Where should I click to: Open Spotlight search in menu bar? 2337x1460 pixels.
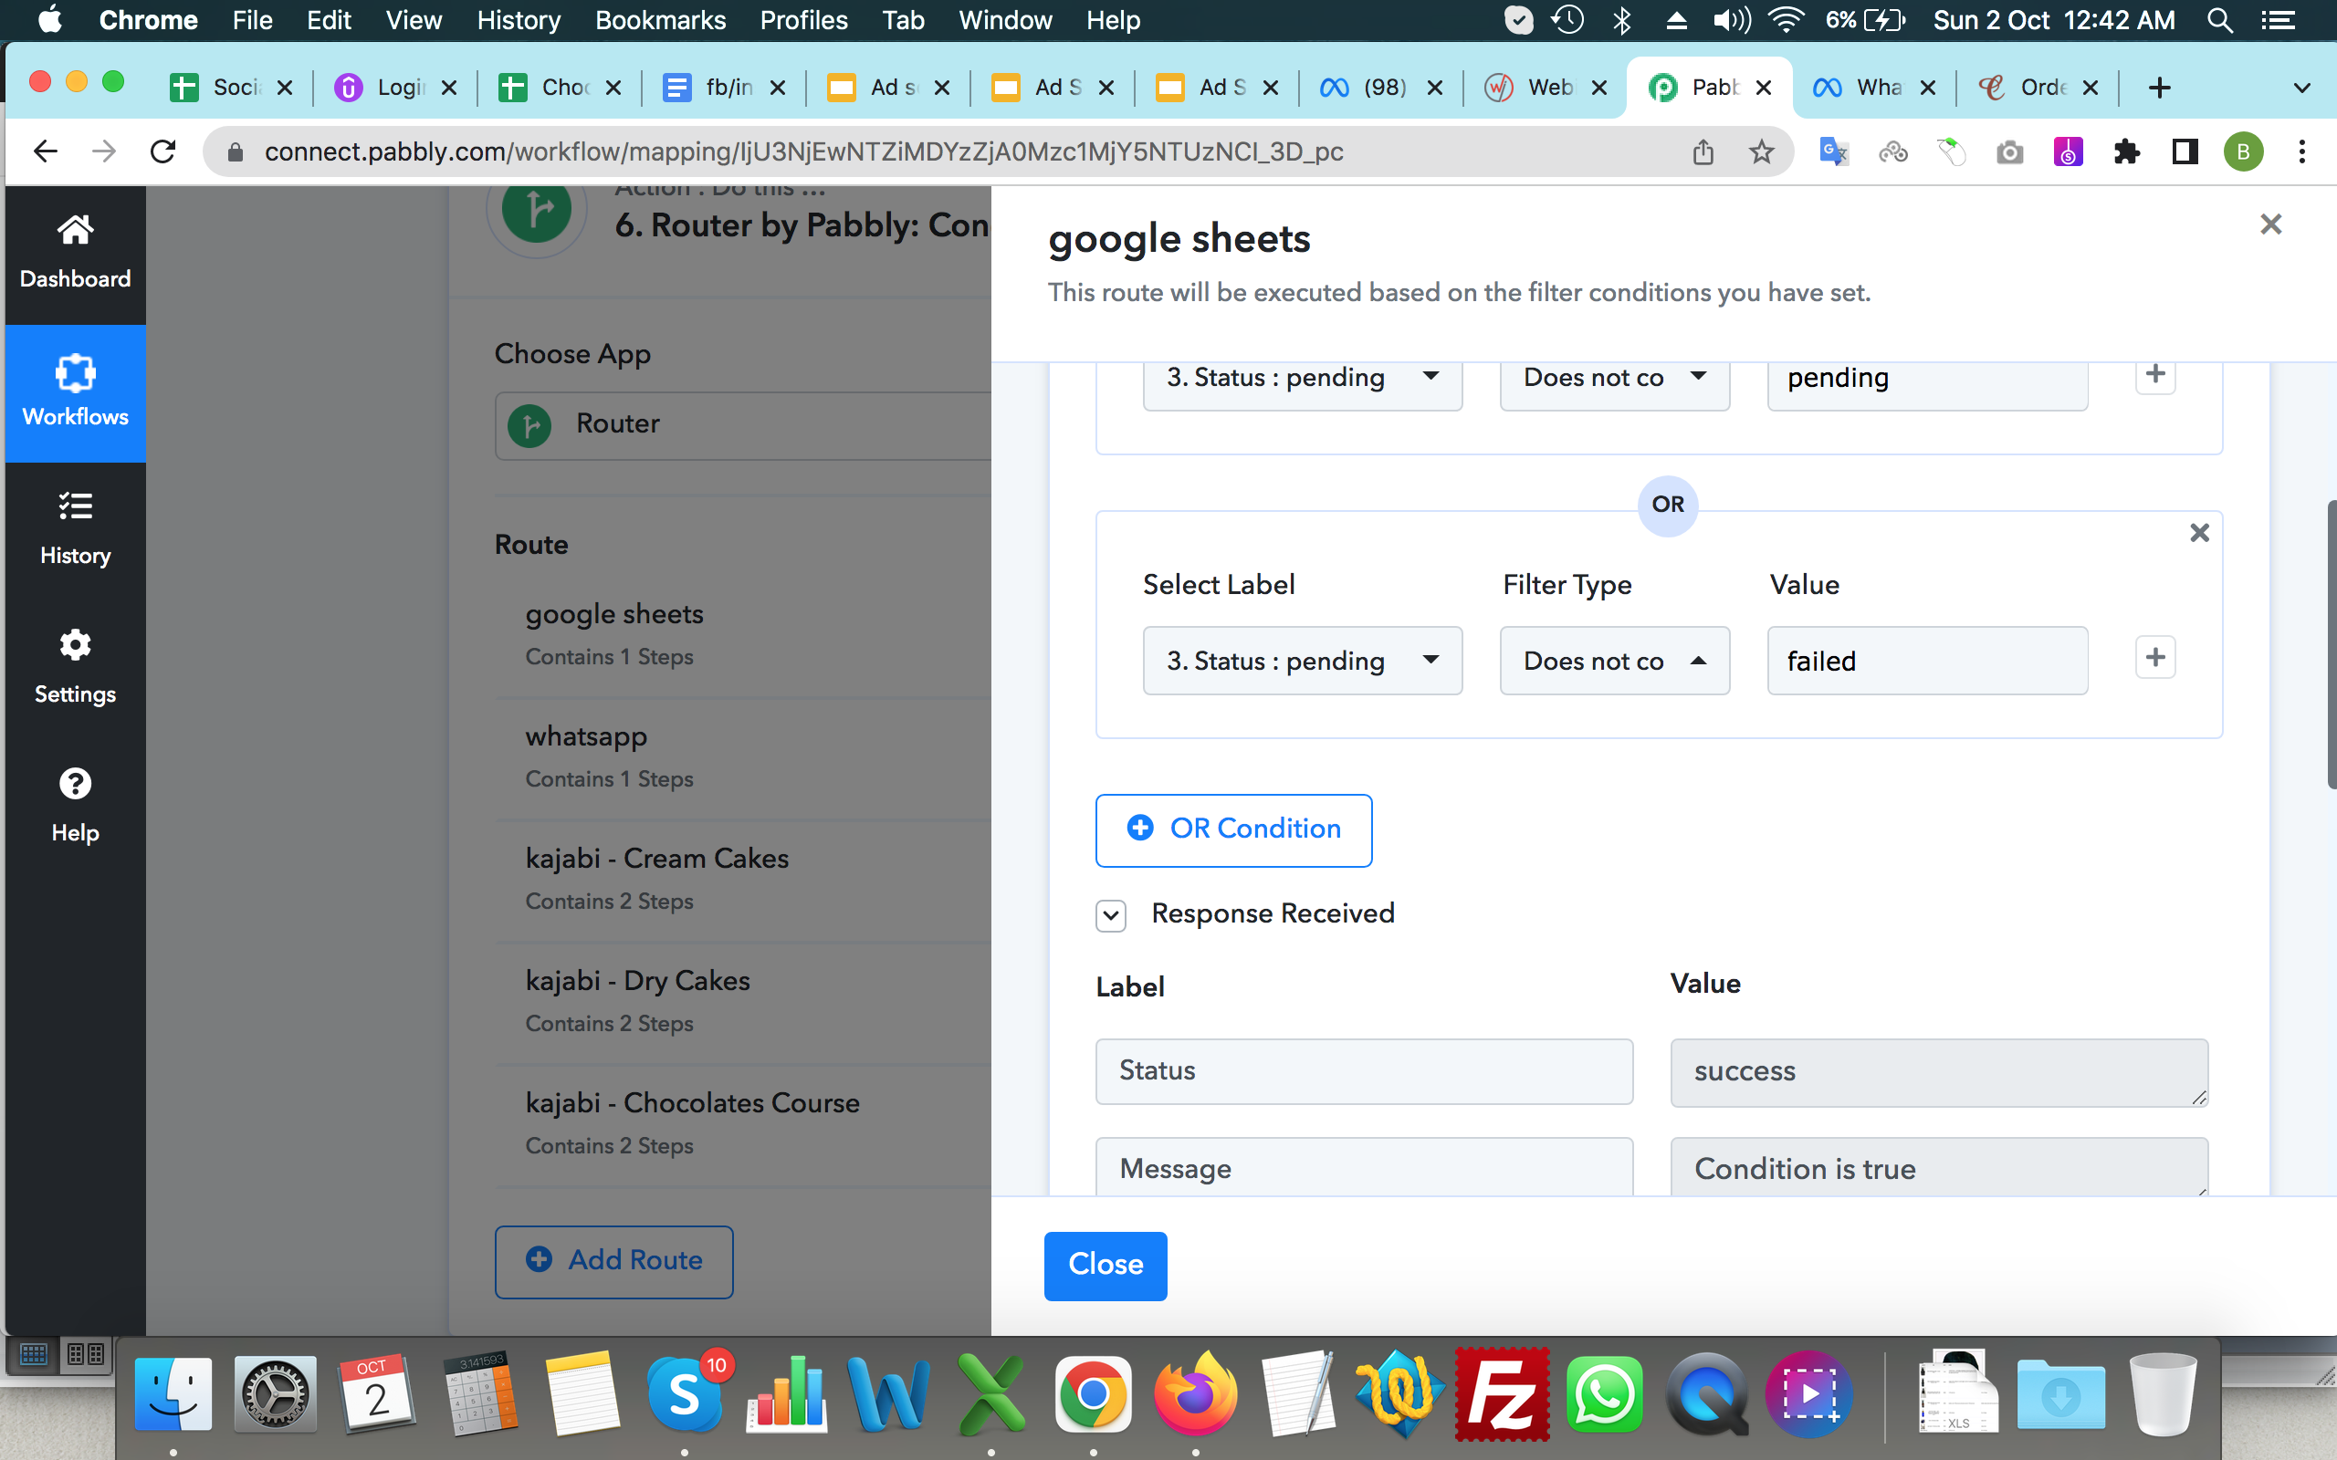[x=2220, y=20]
